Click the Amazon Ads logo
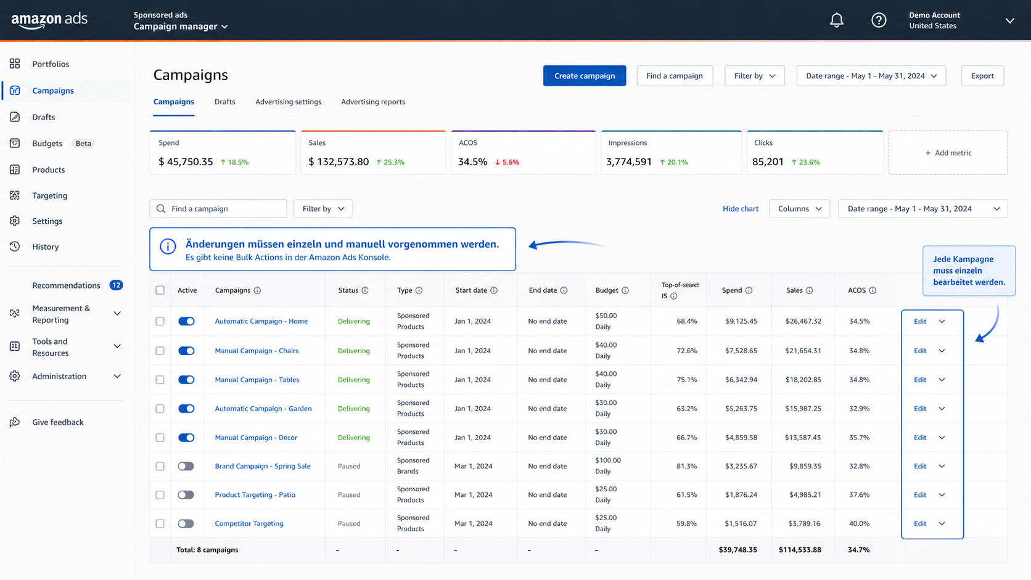1031x580 pixels. pyautogui.click(x=49, y=20)
